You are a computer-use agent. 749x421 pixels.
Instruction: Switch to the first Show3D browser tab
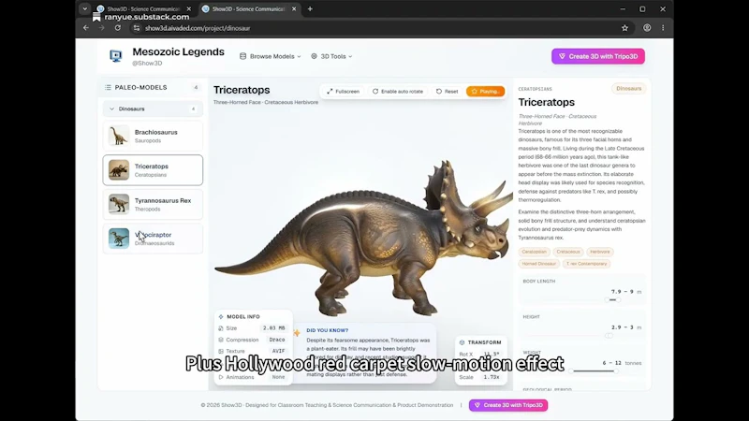click(143, 8)
